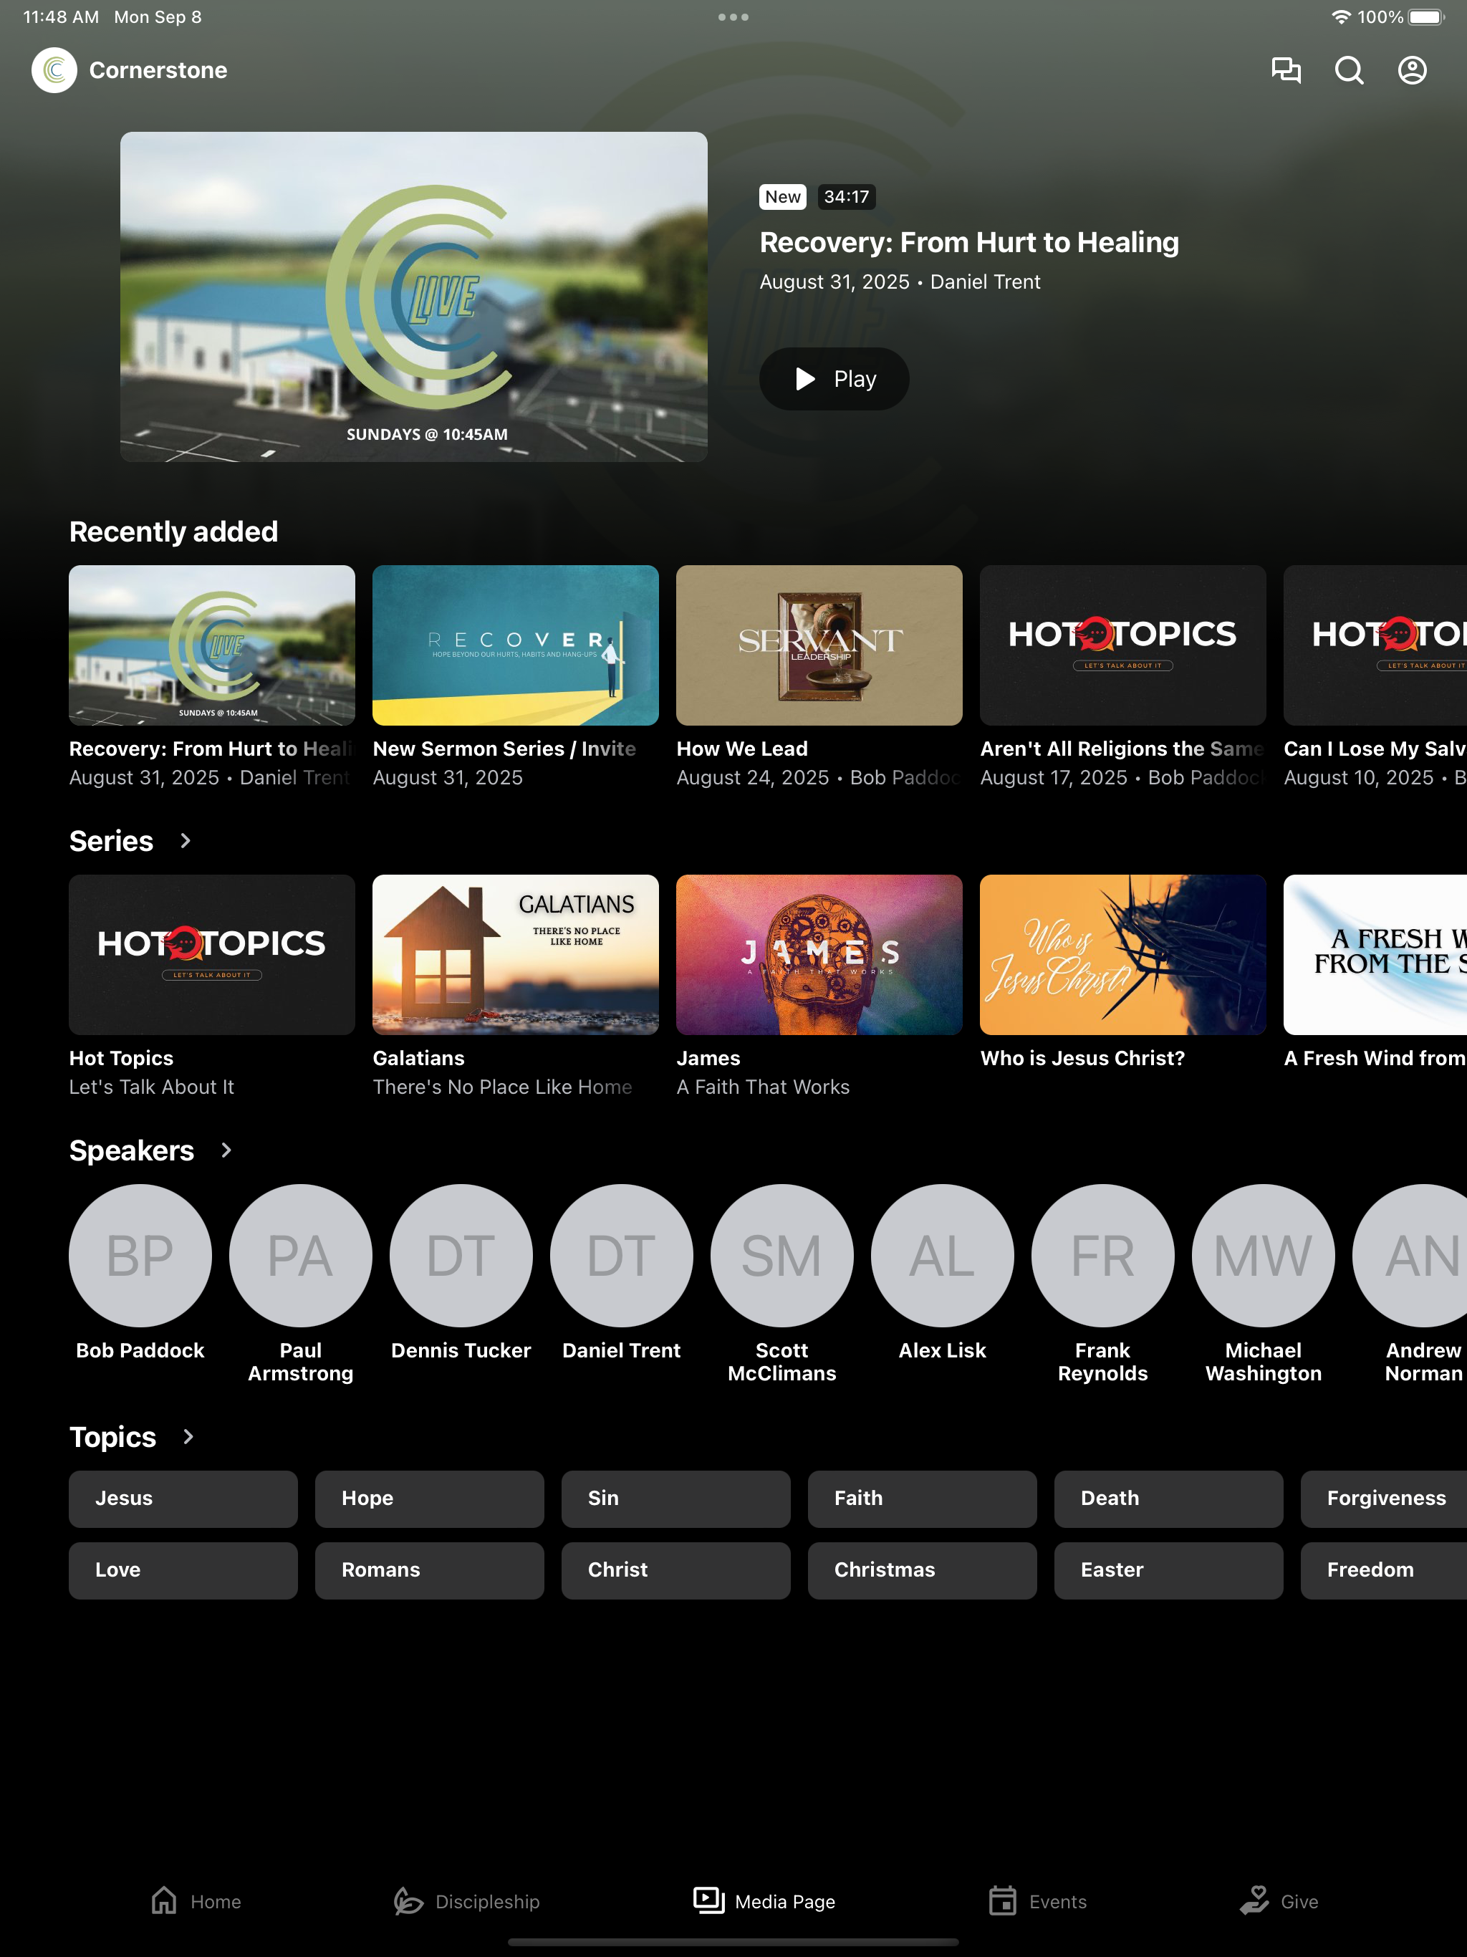Tap the battery indicator in status bar
The width and height of the screenshot is (1467, 1957).
1426,16
